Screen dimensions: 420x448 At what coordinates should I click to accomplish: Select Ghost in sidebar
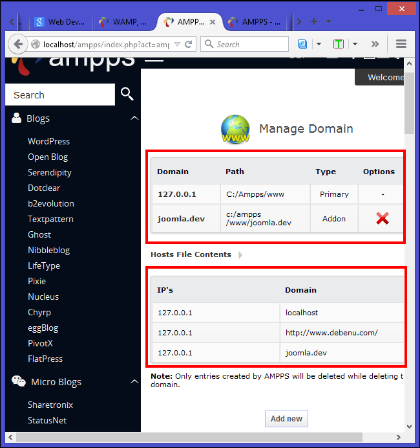tap(39, 234)
